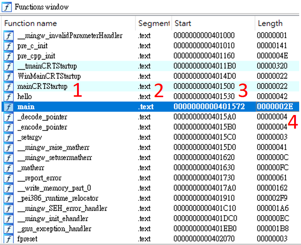This screenshot has height=245, width=301.
Task: Click start address 0000000000401572
Action: (x=209, y=107)
